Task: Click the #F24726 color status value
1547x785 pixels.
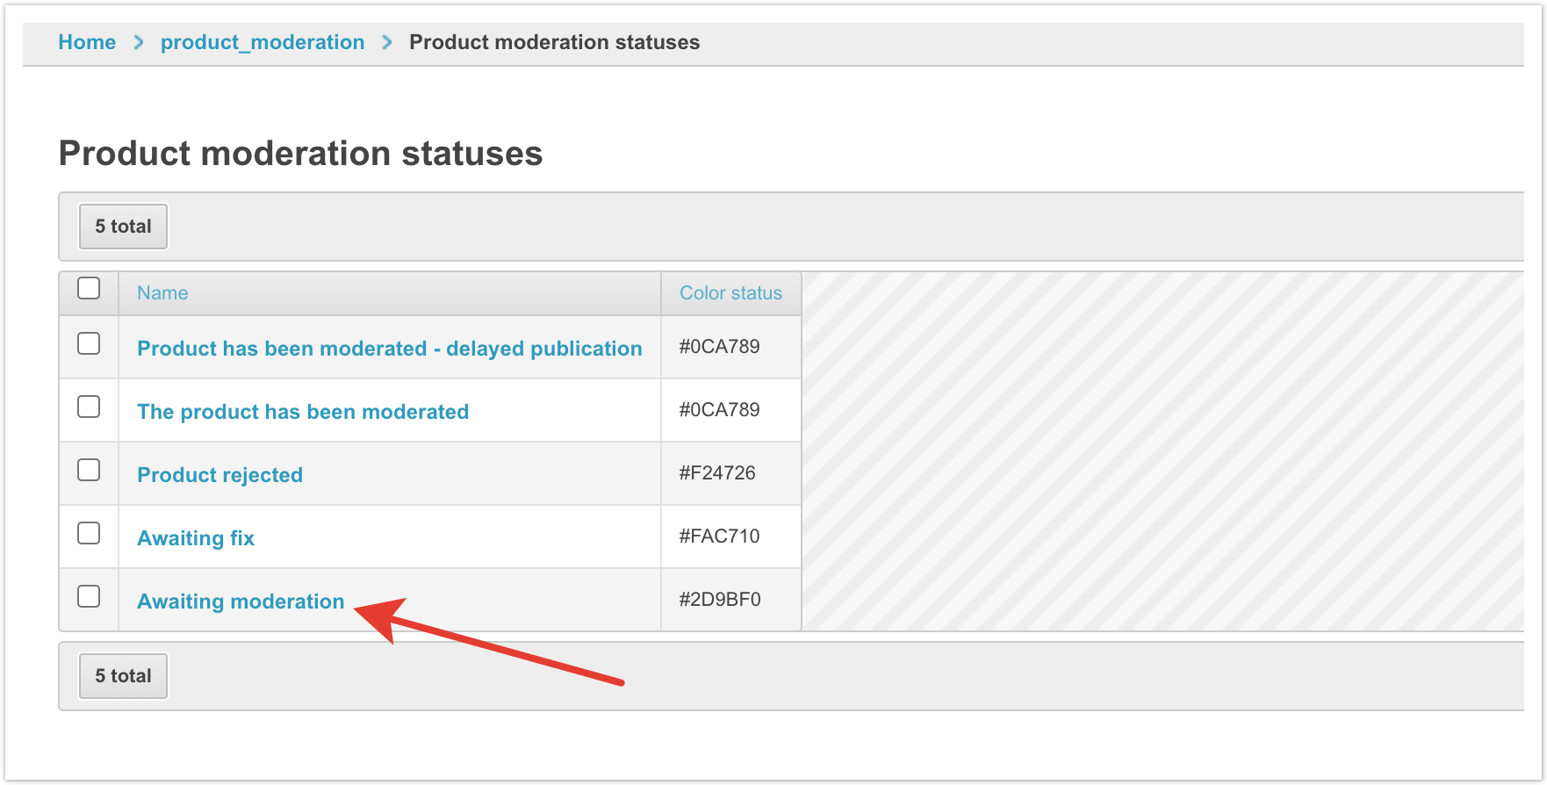Action: pyautogui.click(x=717, y=473)
